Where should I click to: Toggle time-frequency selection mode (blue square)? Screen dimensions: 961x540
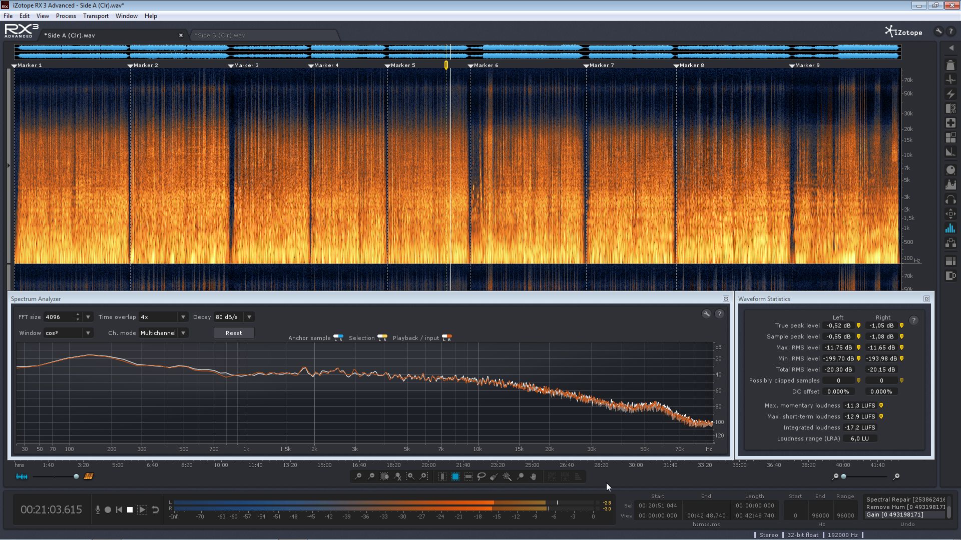[455, 476]
